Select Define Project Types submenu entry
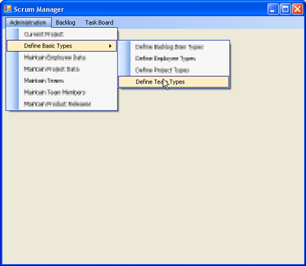The height and width of the screenshot is (266, 306). pyautogui.click(x=174, y=70)
